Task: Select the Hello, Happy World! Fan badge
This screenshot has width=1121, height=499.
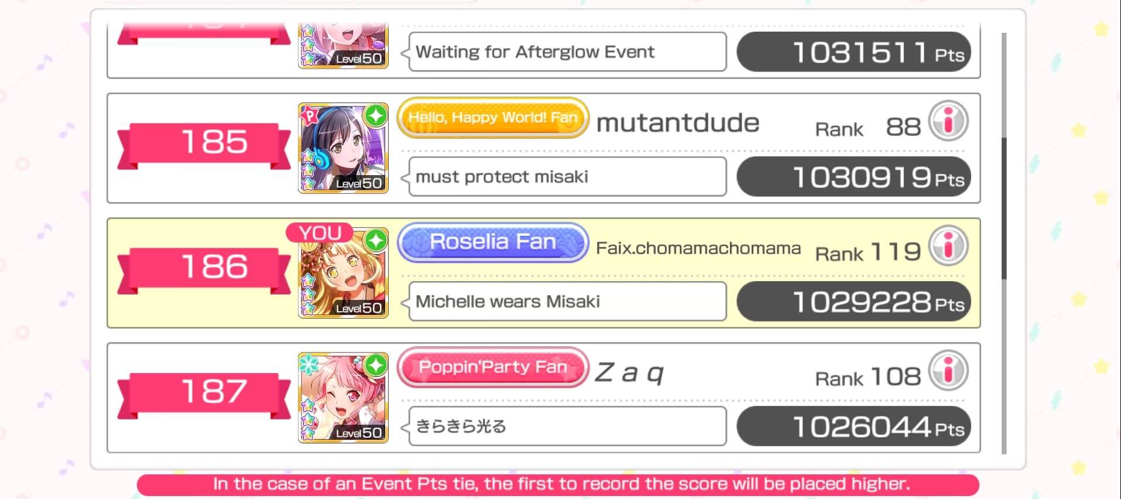Action: point(493,118)
